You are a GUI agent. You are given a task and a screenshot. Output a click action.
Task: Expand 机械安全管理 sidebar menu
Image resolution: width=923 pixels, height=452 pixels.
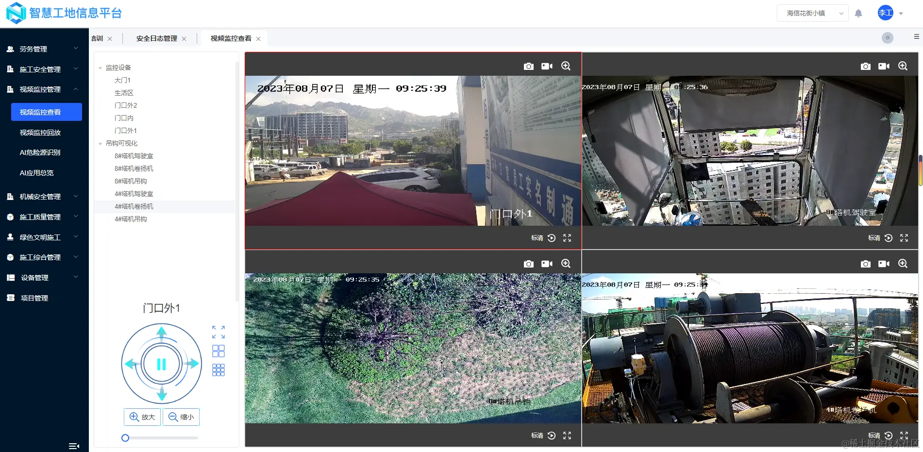click(x=44, y=197)
